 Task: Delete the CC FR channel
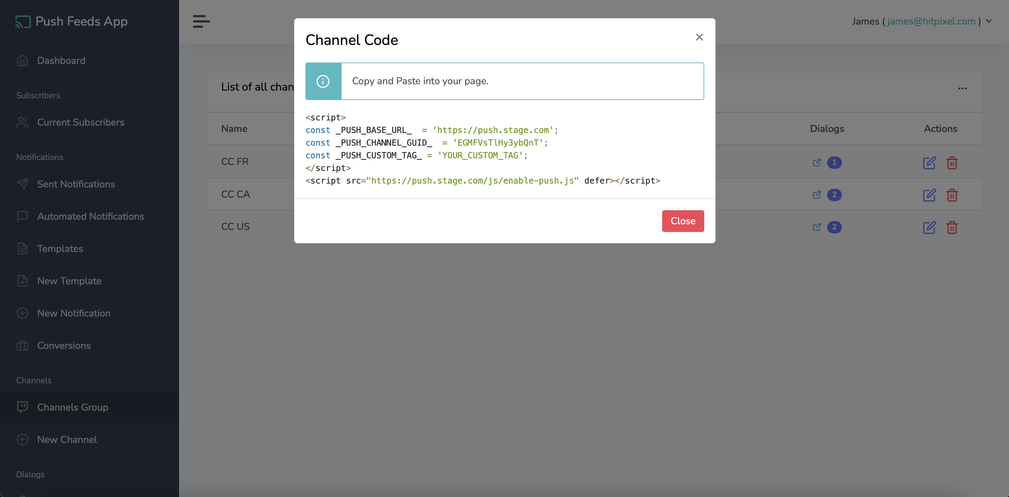click(x=952, y=163)
